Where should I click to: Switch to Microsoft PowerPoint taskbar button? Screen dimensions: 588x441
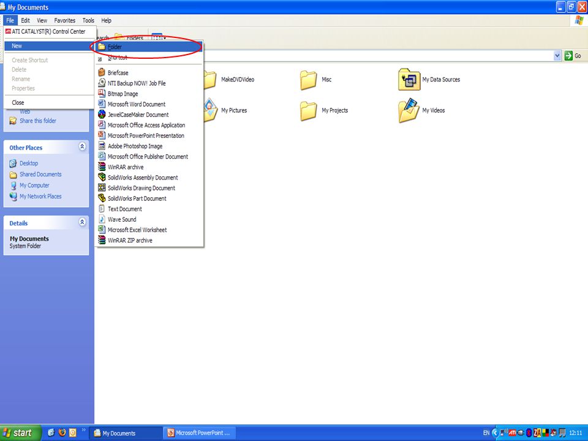click(x=201, y=433)
